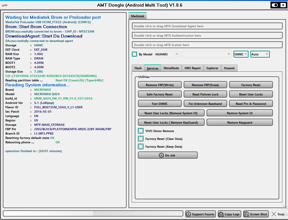Click the Support Fourm button label
288x220 pixels.
pos(203,214)
